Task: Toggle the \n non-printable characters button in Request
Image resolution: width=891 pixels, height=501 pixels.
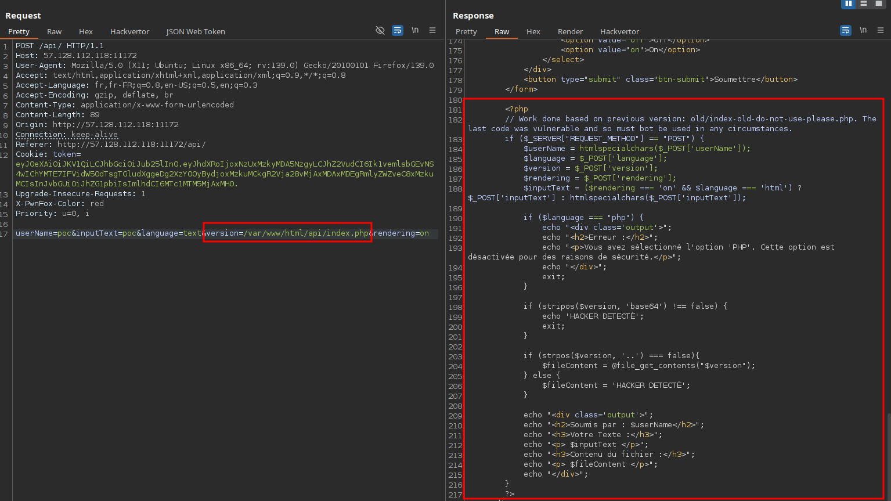Action: pos(415,30)
